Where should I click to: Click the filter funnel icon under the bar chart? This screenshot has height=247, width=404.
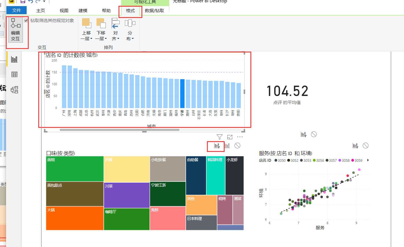pos(220,137)
